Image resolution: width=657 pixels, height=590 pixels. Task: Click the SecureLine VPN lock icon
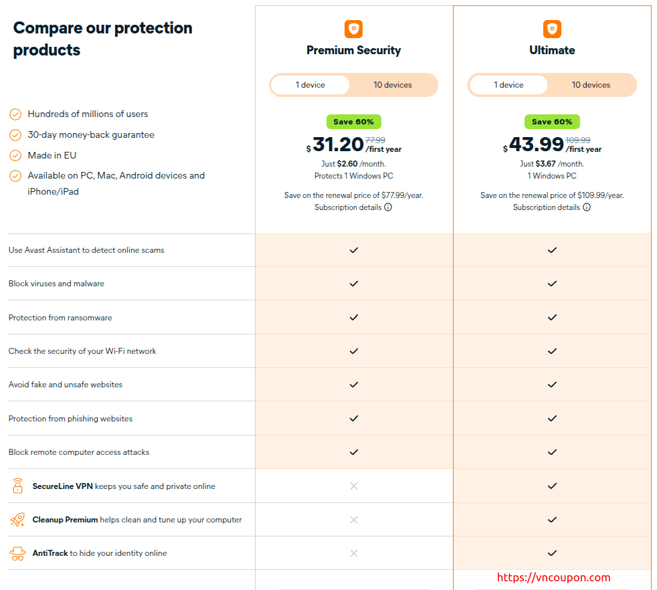pos(18,486)
